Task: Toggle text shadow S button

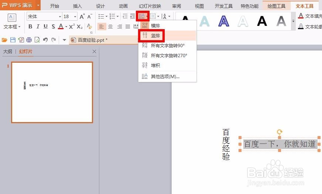Action: tap(53, 27)
